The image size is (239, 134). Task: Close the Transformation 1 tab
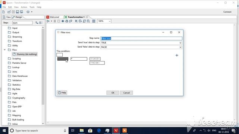pos(87,17)
